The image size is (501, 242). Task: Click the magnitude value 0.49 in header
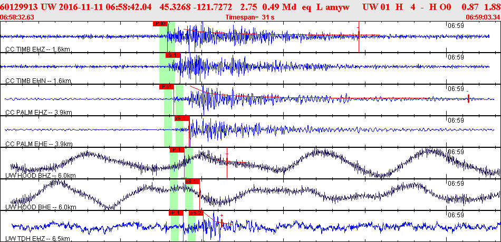click(x=271, y=7)
